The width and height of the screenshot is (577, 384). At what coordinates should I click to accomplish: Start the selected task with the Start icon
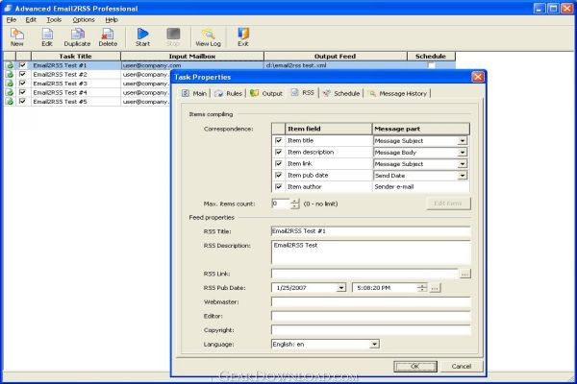142,37
